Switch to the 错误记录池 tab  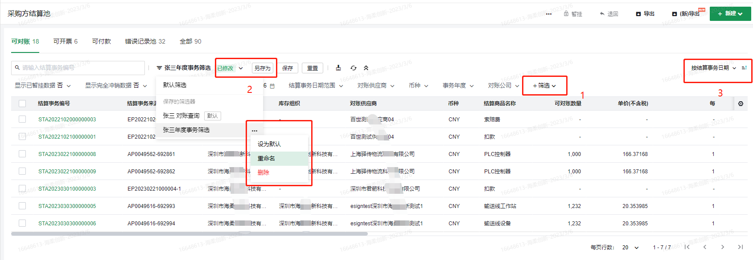[x=145, y=41]
